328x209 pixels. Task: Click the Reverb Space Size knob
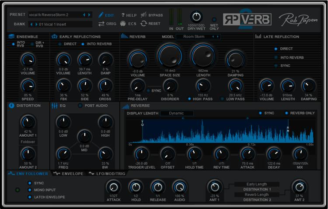[170, 56]
